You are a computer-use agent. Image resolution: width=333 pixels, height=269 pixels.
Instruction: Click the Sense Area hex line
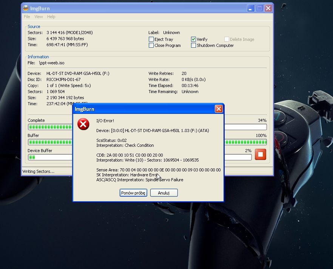pyautogui.click(x=159, y=170)
